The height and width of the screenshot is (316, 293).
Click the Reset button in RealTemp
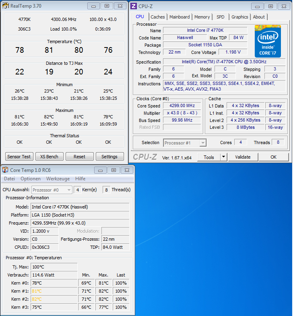pyautogui.click(x=79, y=157)
